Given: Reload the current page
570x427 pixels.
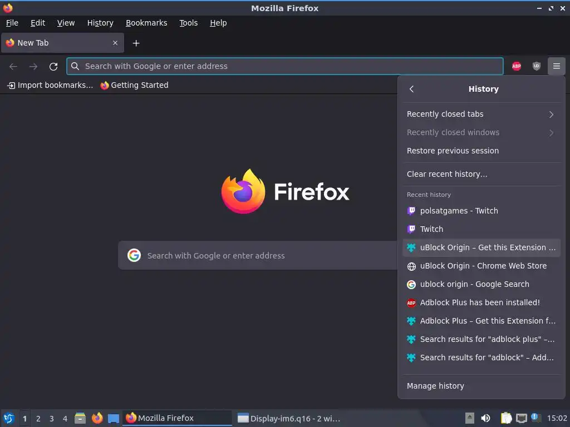Looking at the screenshot, I should click(x=53, y=67).
